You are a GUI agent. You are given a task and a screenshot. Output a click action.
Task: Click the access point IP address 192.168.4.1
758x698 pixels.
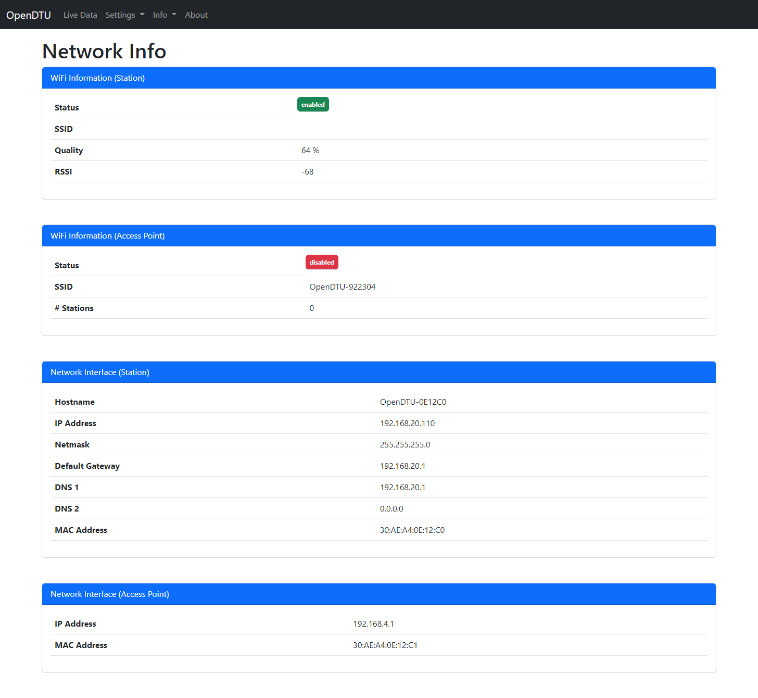click(x=373, y=624)
